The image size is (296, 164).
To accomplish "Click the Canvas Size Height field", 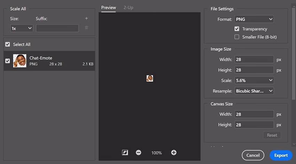I will pos(254,125).
